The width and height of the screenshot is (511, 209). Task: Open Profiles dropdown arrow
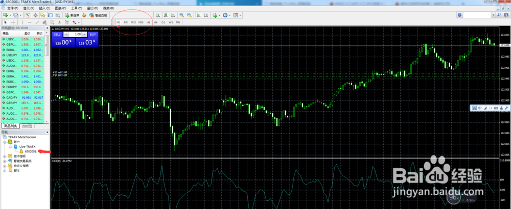click(x=20, y=15)
